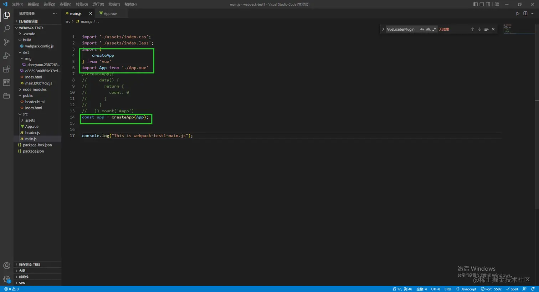
Task: Open the Explorer view in activity bar
Action: [6, 15]
